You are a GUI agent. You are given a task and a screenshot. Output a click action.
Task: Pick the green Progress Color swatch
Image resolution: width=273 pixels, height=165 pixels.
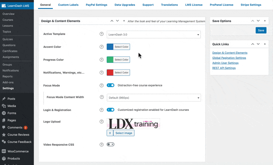click(x=110, y=60)
